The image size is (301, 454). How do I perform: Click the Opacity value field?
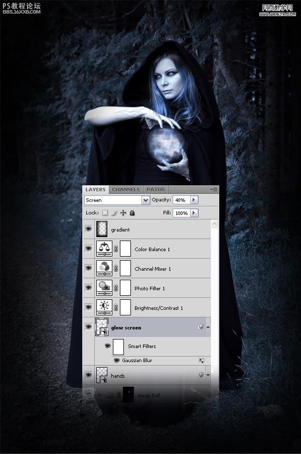[x=181, y=200]
